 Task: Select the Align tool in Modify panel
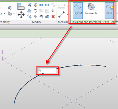(x=21, y=6)
